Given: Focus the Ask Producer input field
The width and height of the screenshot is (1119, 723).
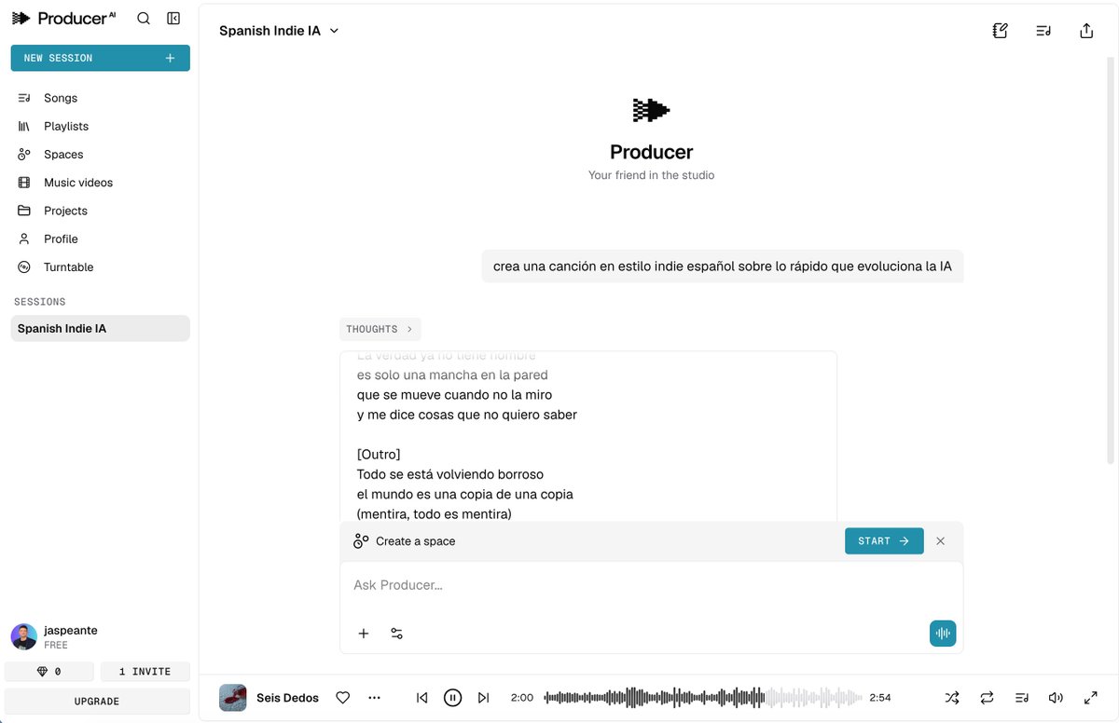Looking at the screenshot, I should pyautogui.click(x=651, y=585).
